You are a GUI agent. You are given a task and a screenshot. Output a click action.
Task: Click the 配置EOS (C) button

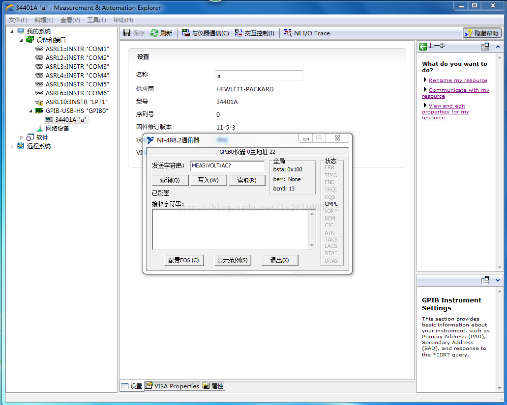[x=183, y=260]
